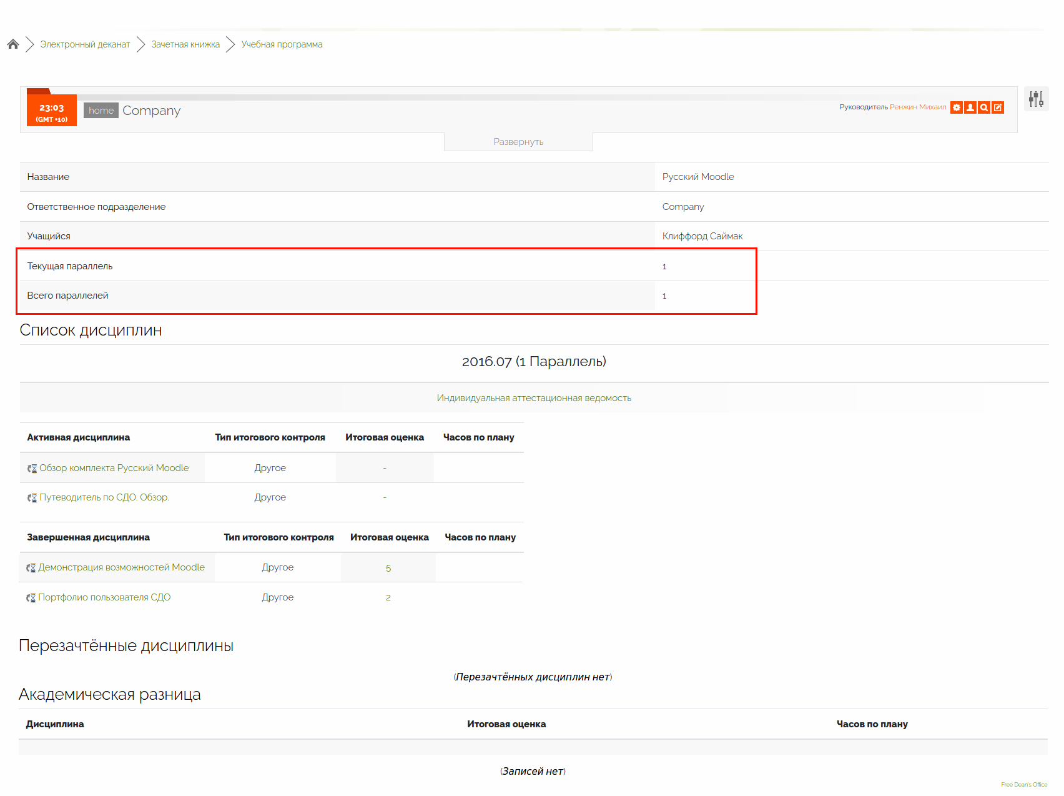Click the orange 23:03 clock block

[52, 111]
